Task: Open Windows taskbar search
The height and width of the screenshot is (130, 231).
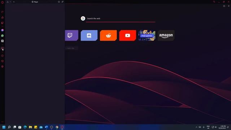Action: click(9, 127)
